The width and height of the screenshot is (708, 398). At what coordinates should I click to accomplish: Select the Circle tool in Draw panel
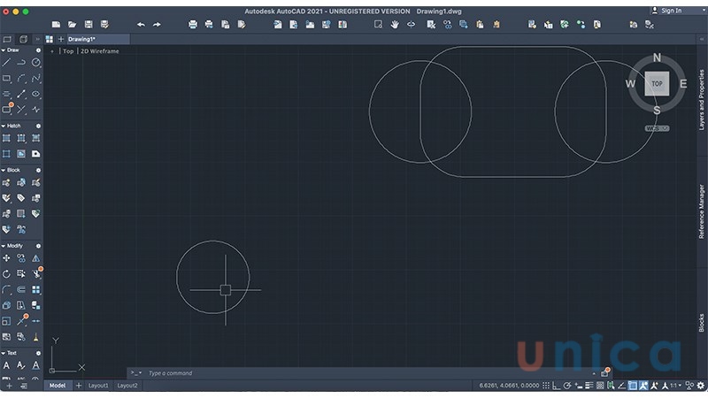(36, 63)
